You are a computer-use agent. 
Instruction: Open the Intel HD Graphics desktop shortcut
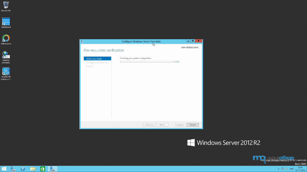(6, 74)
